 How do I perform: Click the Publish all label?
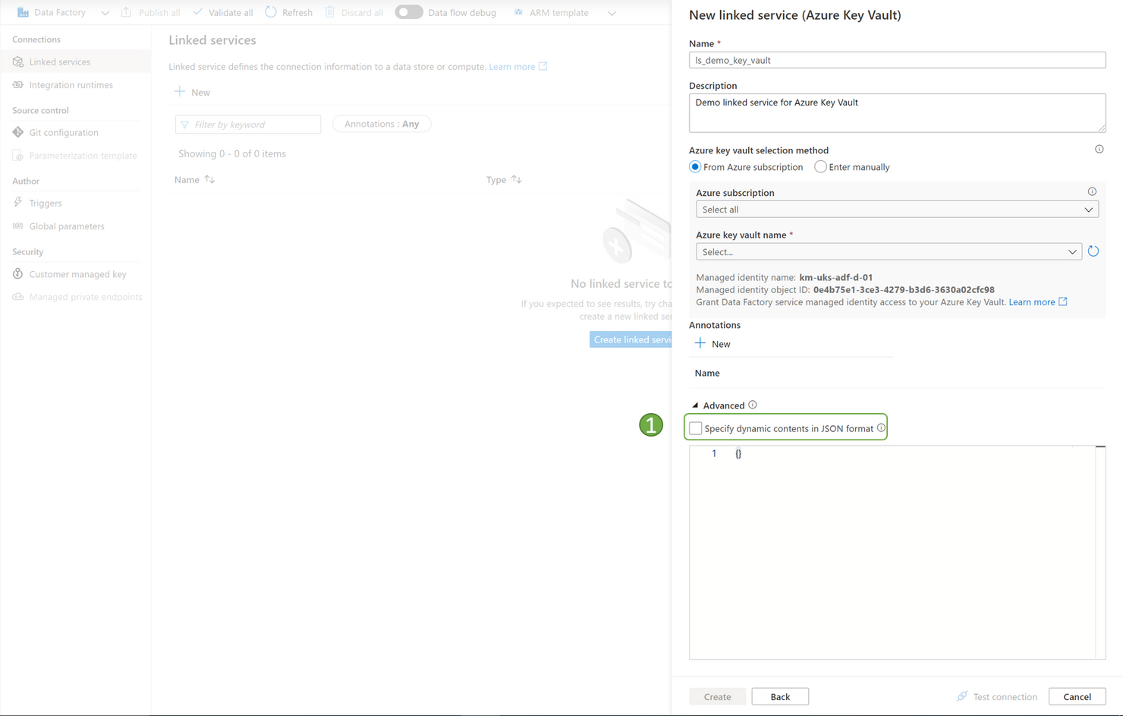click(x=159, y=13)
